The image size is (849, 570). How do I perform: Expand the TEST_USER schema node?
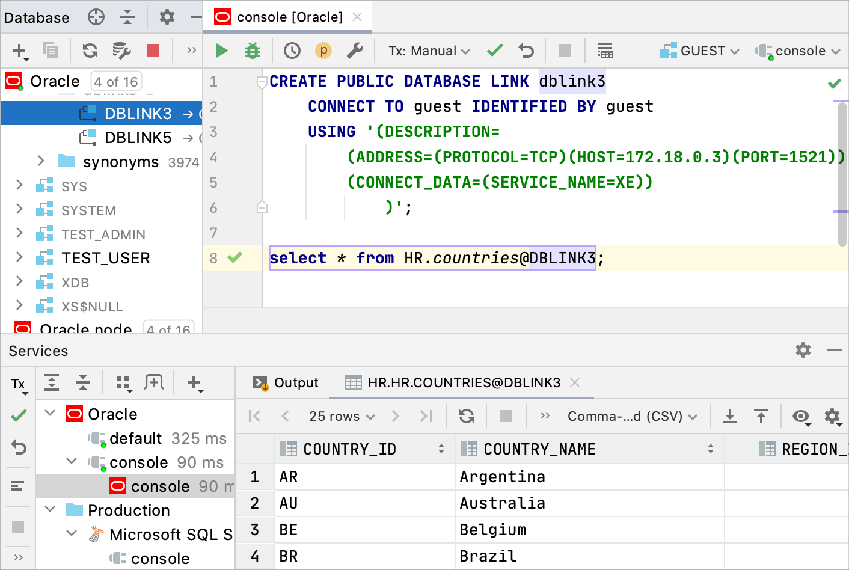coord(19,257)
